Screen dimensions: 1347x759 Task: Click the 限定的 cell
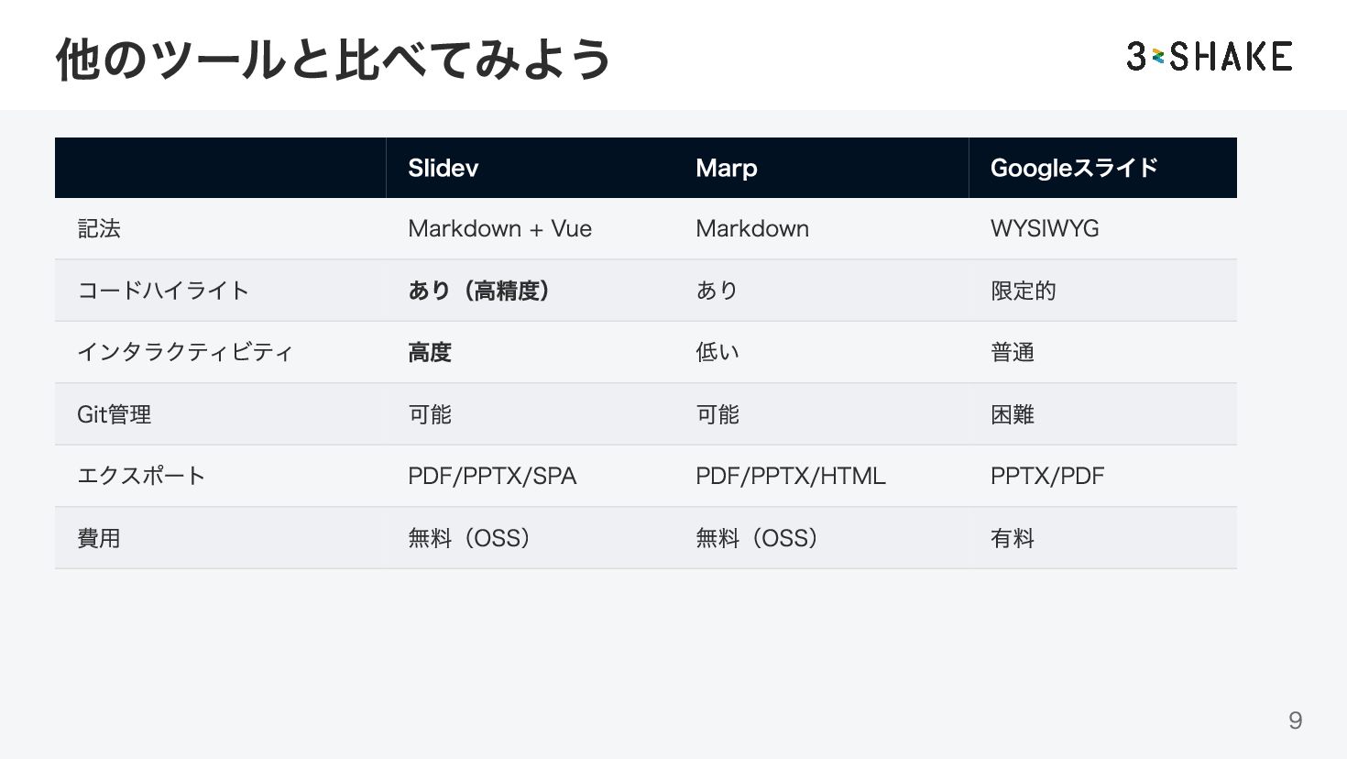click(x=1024, y=291)
